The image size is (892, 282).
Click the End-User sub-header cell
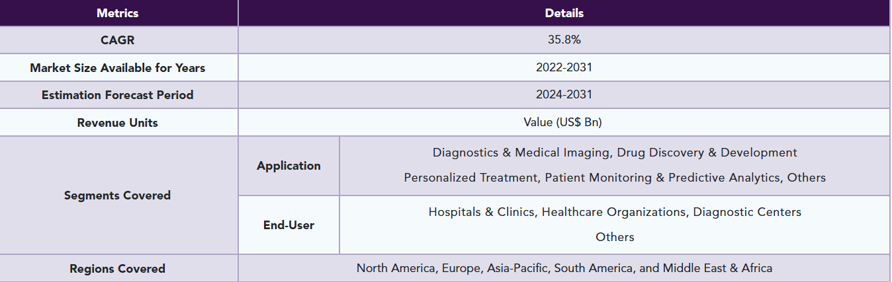[x=289, y=225]
